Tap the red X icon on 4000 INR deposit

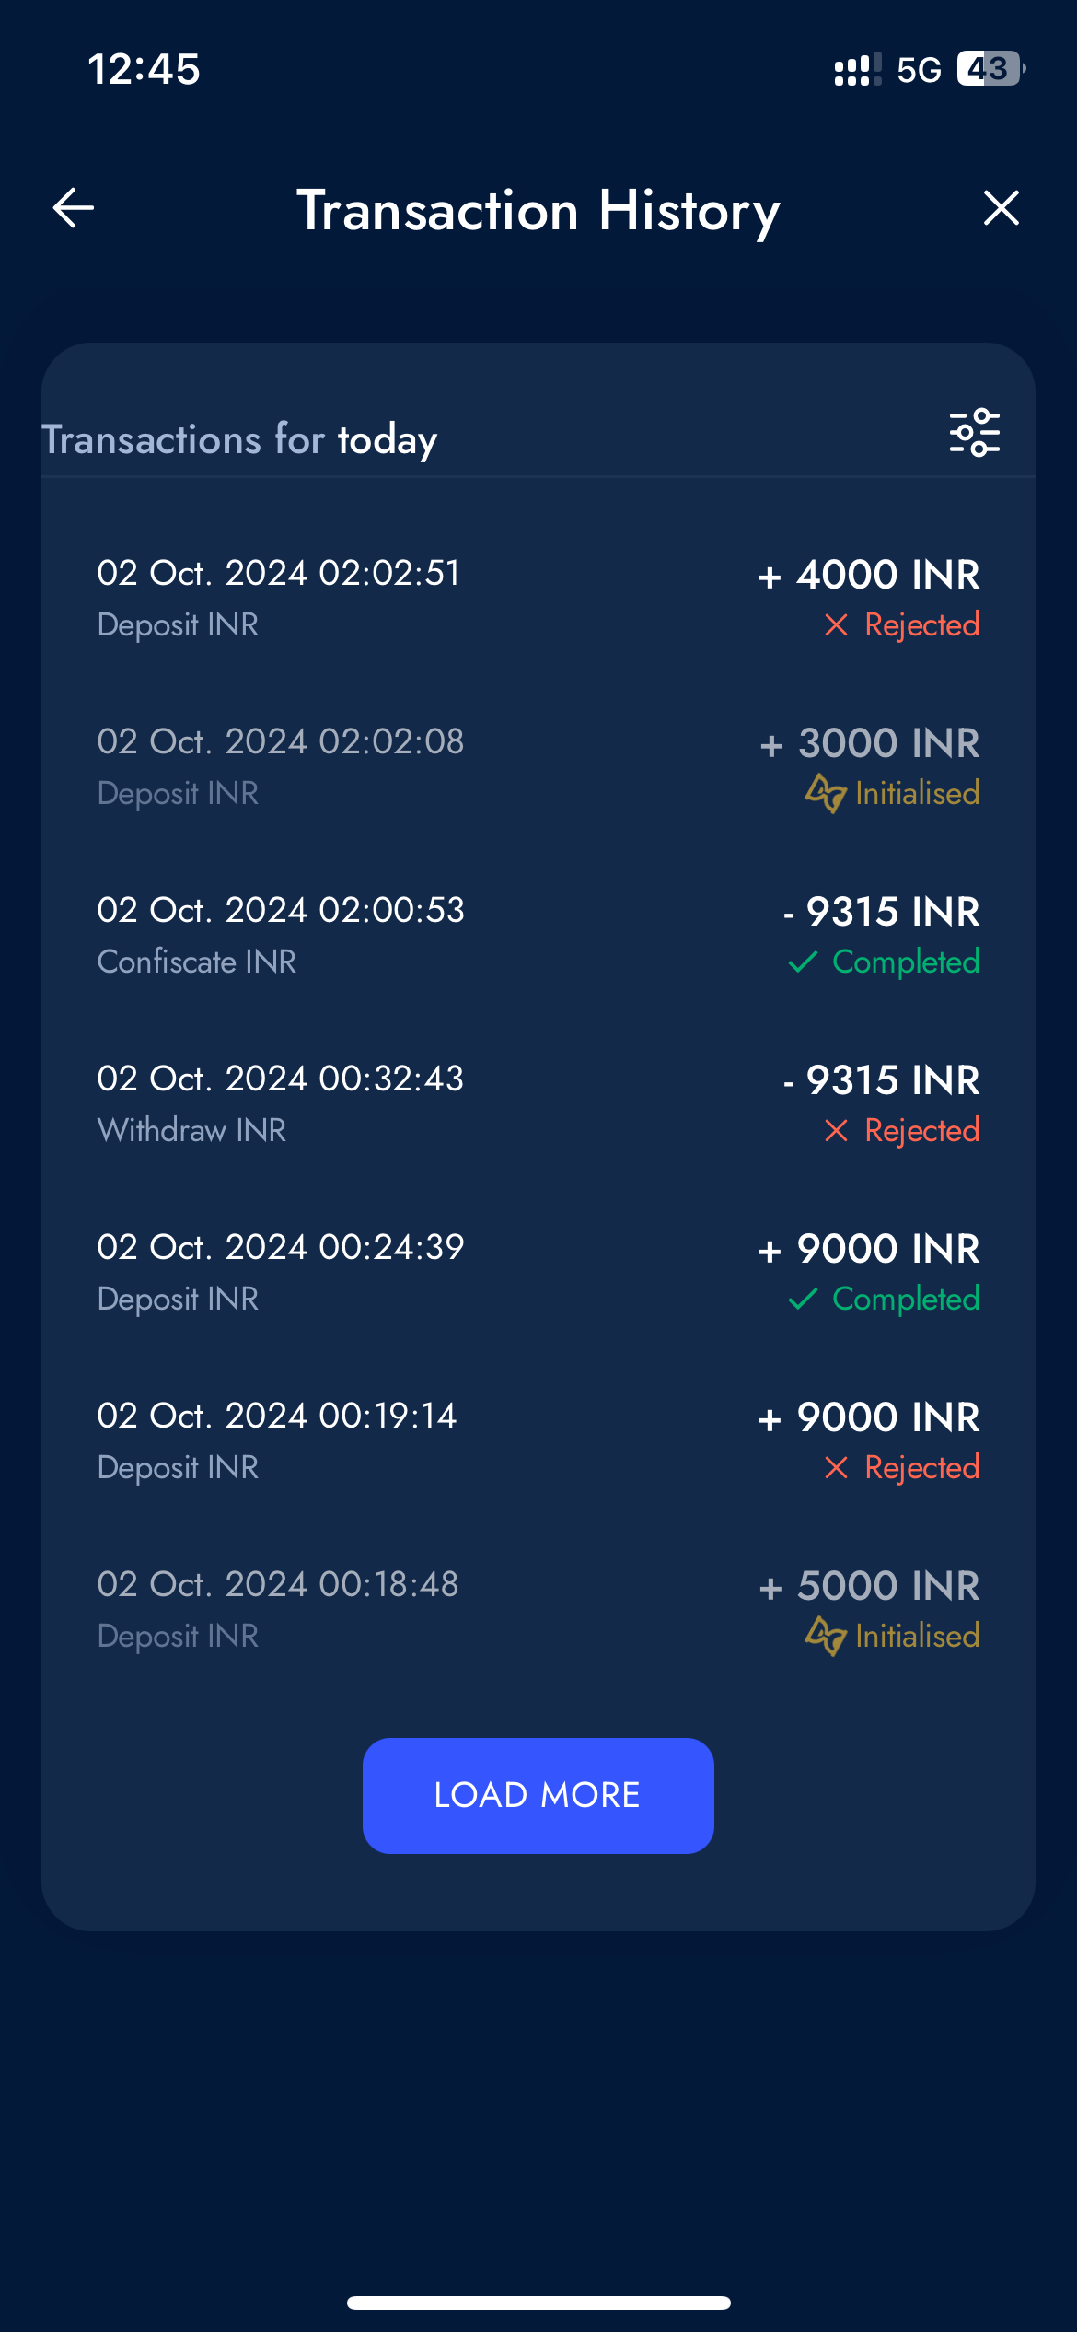pyautogui.click(x=836, y=625)
